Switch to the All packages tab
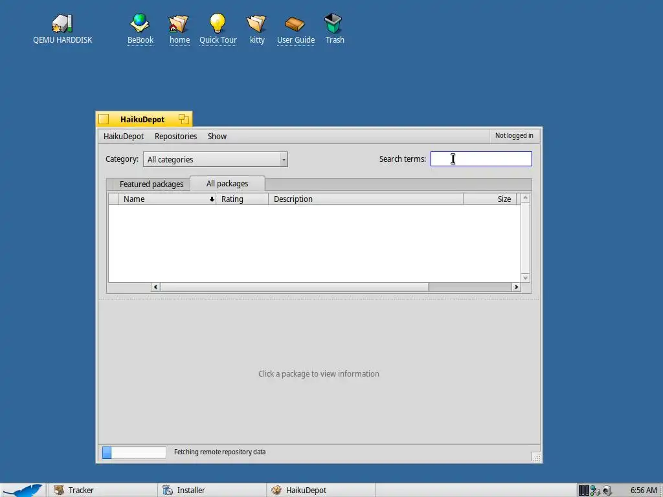Image resolution: width=663 pixels, height=497 pixels. click(x=227, y=183)
